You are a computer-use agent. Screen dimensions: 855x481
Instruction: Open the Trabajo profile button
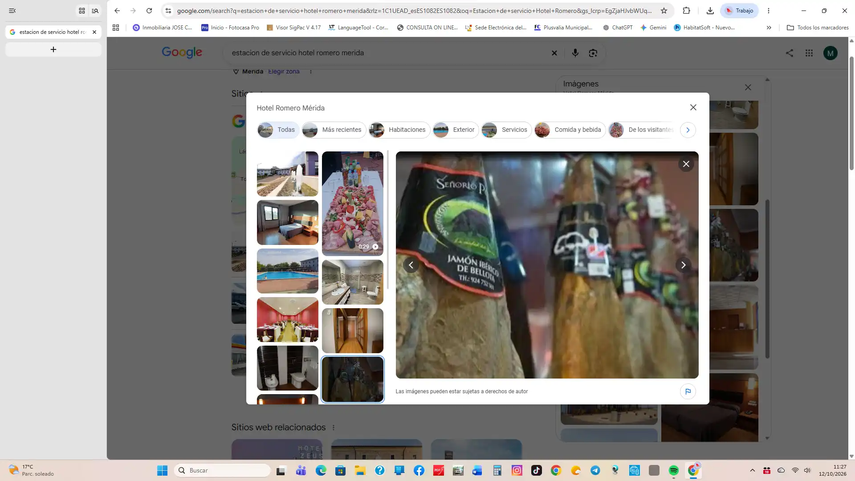[739, 11]
